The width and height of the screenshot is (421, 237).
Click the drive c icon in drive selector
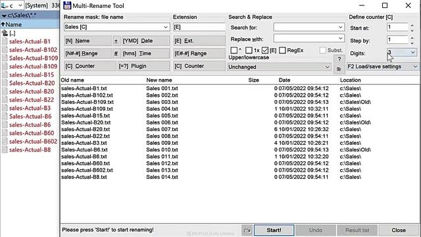(5, 5)
